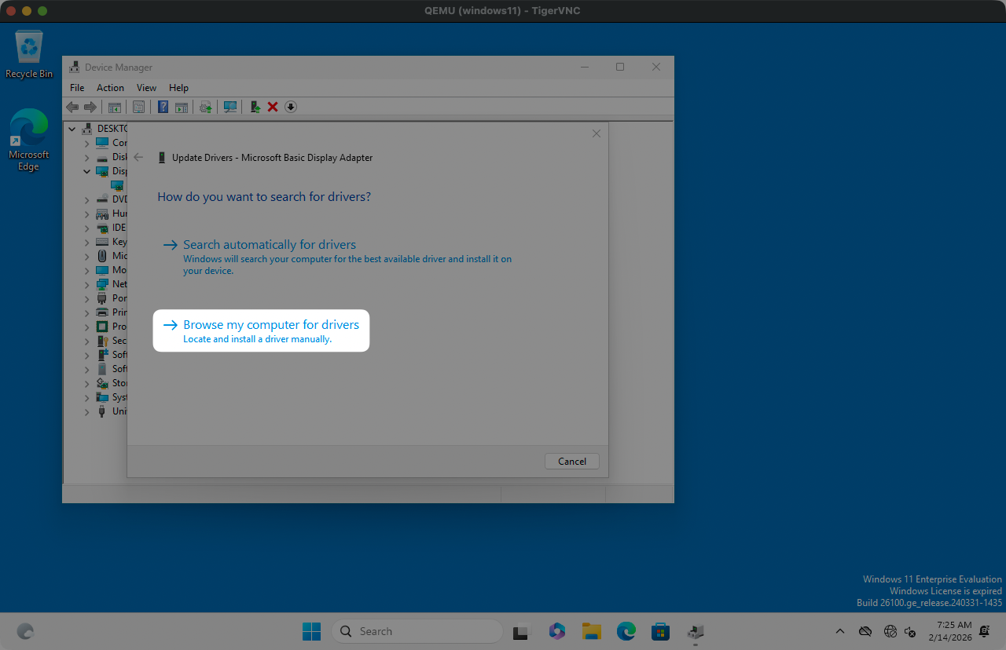Viewport: 1006px width, 650px height.
Task: Click the blue question mark Help icon
Action: coord(163,107)
